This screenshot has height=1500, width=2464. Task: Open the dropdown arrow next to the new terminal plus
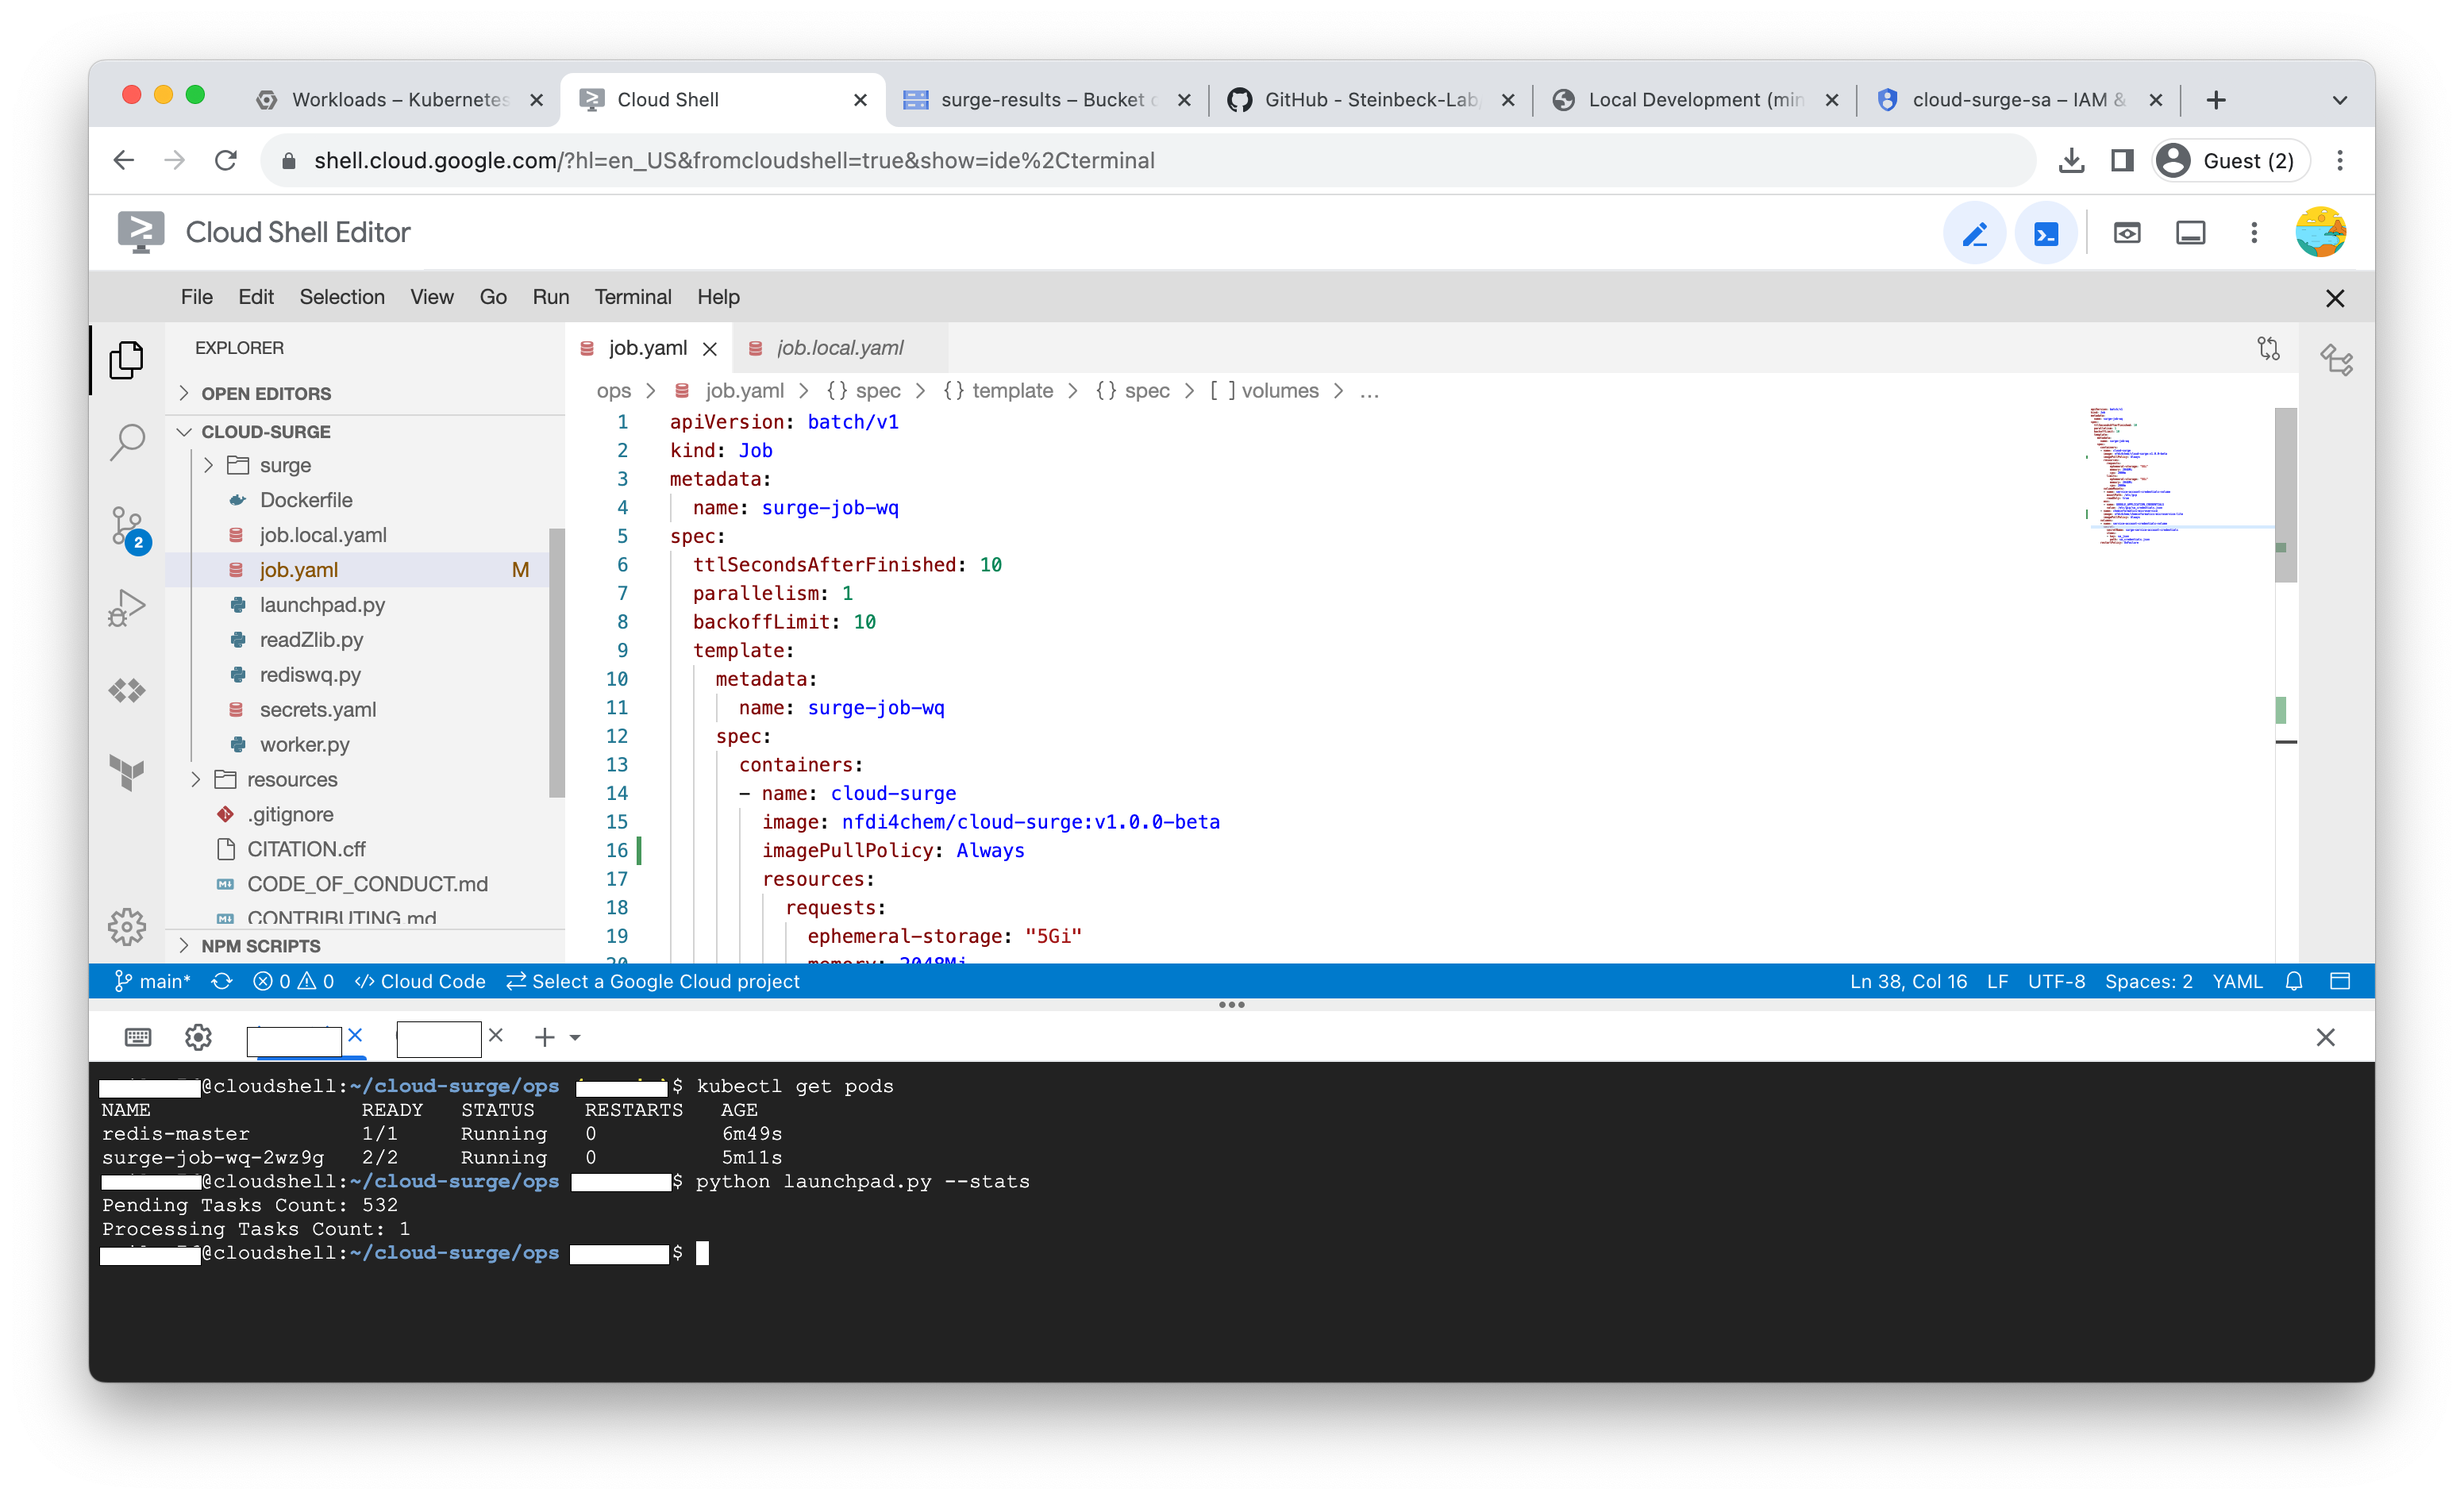point(575,1038)
